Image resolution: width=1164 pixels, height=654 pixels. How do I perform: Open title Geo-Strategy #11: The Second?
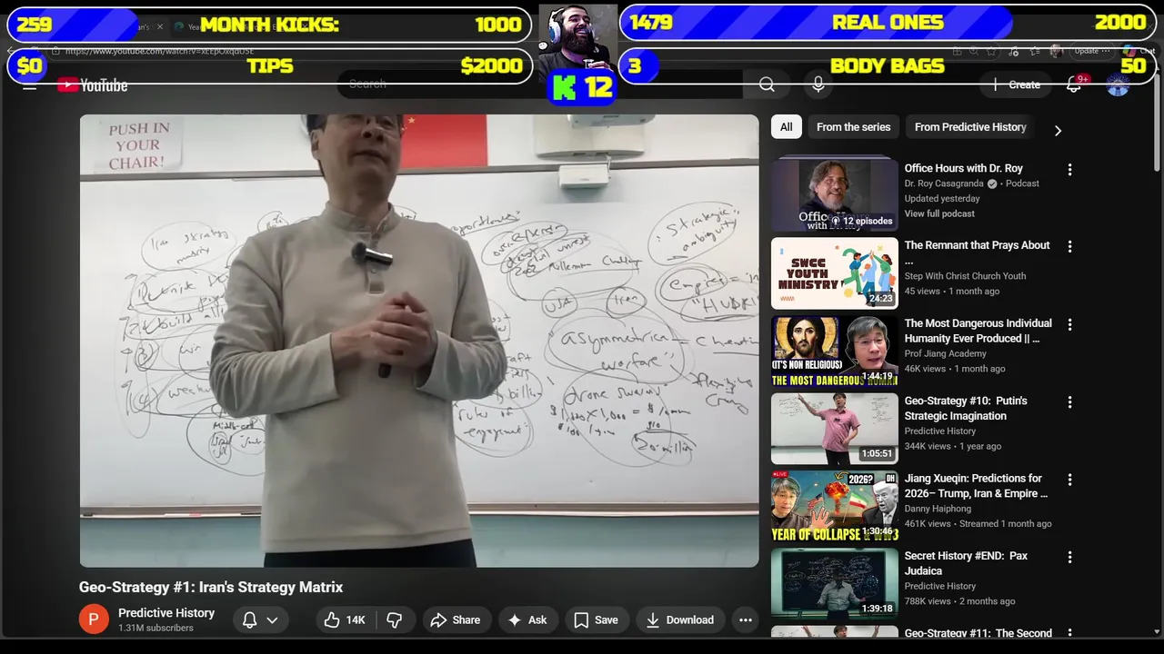(x=978, y=633)
